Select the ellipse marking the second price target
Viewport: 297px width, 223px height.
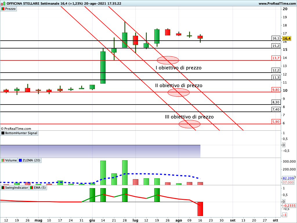(x=178, y=92)
